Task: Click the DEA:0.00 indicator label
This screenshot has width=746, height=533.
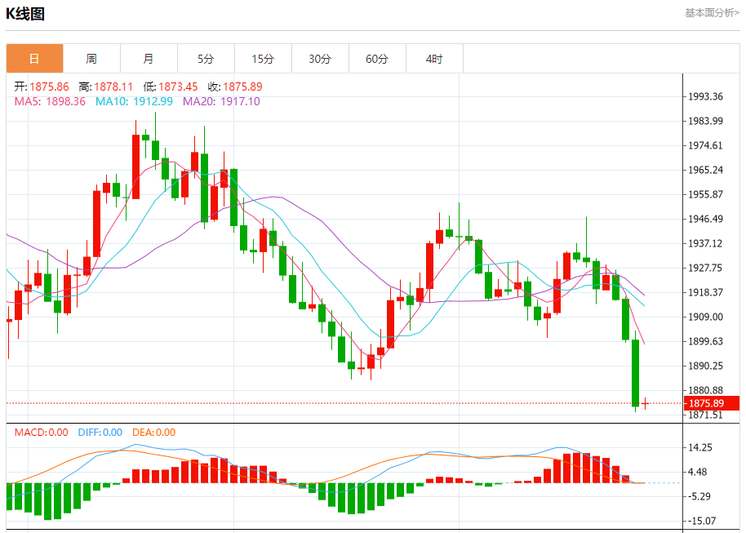Action: point(154,432)
